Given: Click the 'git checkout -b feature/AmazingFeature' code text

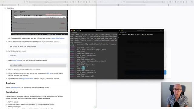Looking at the screenshot, I should click(40, 104).
